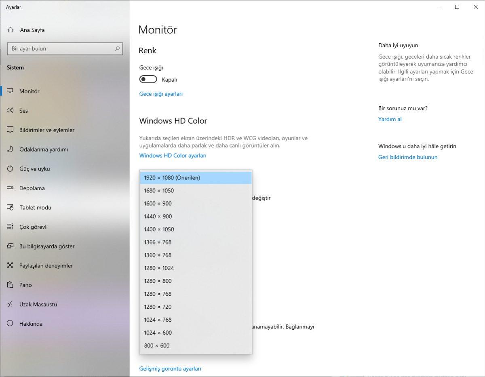This screenshot has width=485, height=377.
Task: Click the Ana Sayfa home icon
Action: coord(10,29)
